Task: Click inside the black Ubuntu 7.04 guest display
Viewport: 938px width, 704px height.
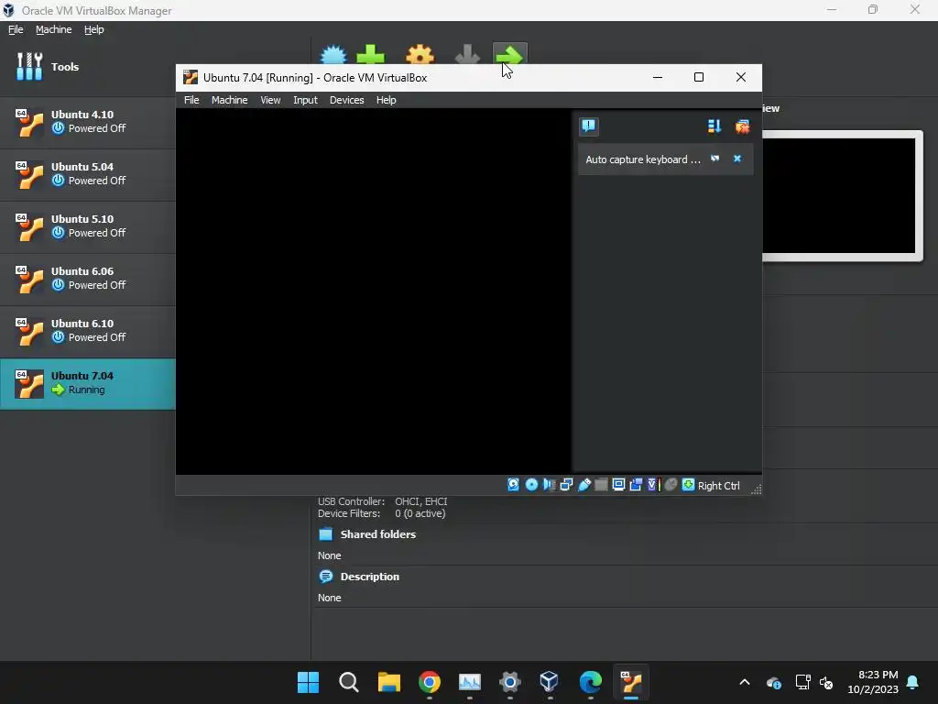Action: click(x=374, y=291)
